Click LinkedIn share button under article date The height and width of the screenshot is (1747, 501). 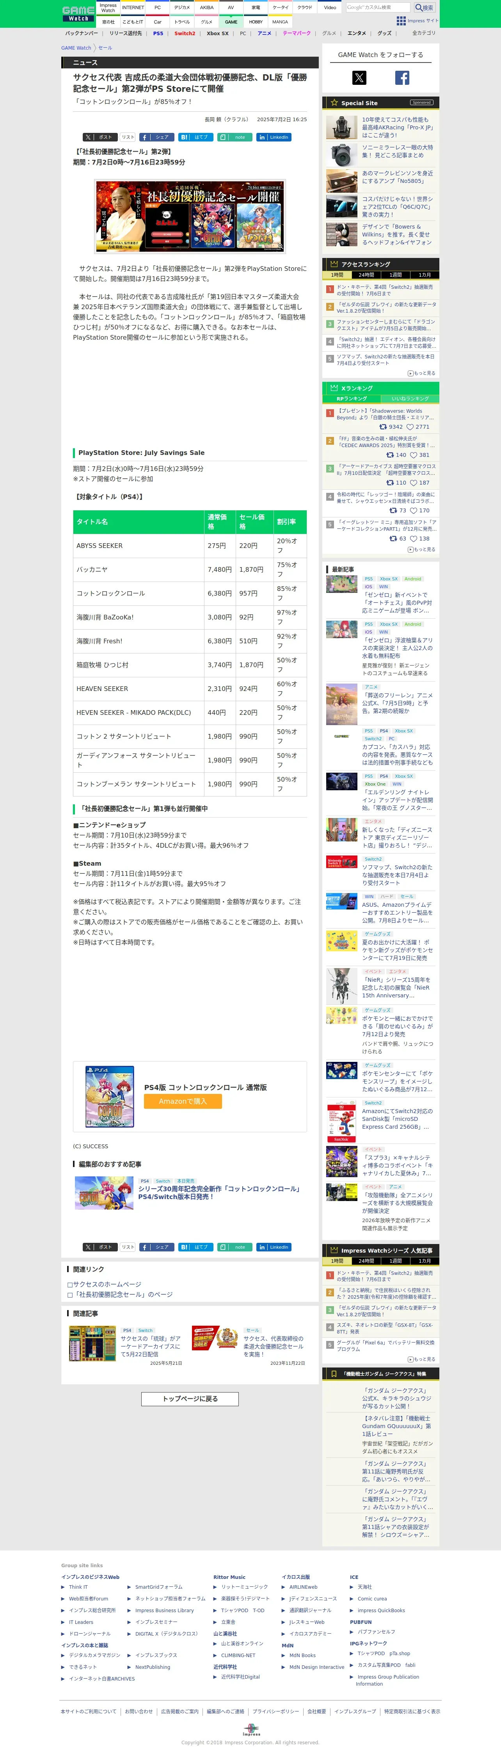(274, 137)
